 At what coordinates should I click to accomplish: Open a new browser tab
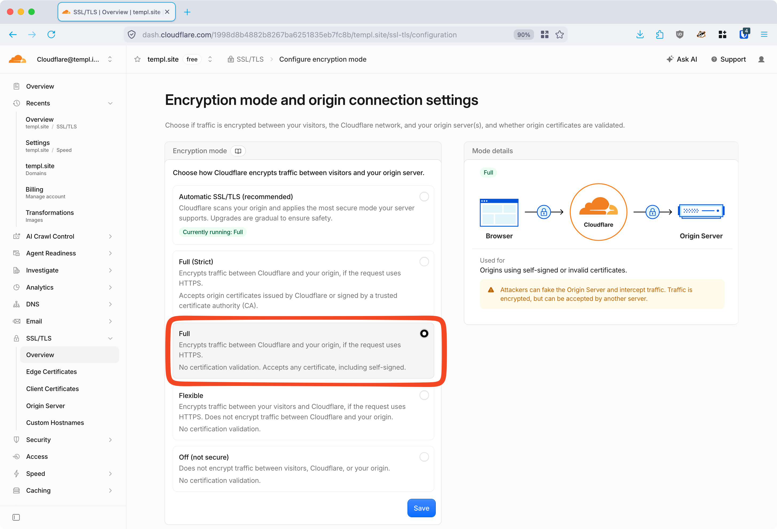(x=187, y=12)
